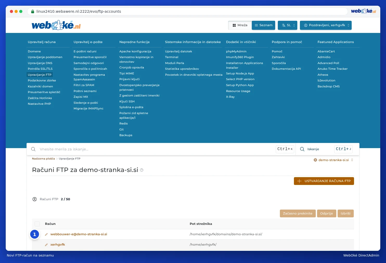Open Upravljanje FTP in the menu
The image size is (386, 263).
click(40, 75)
